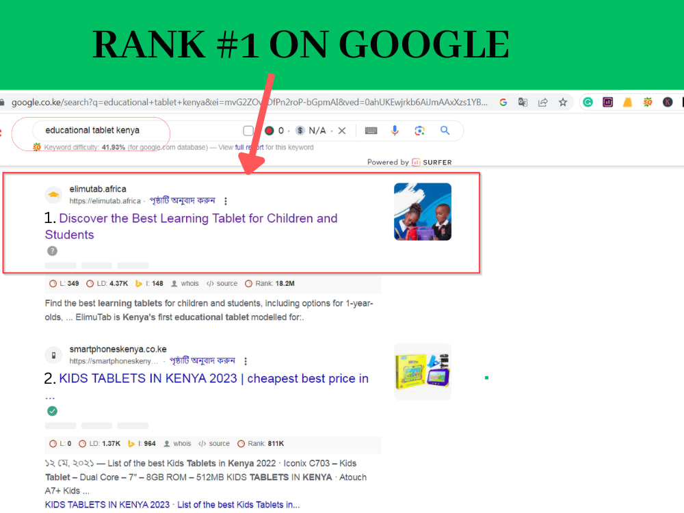Image resolution: width=684 pixels, height=513 pixels.
Task: View source for elimutab.africa result
Action: [x=222, y=284]
